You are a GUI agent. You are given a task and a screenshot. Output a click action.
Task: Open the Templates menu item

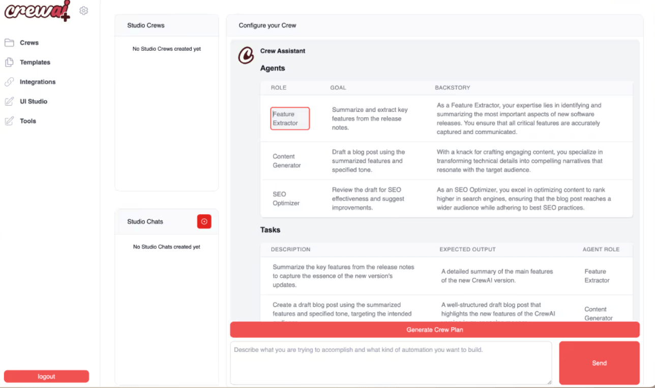coord(35,62)
